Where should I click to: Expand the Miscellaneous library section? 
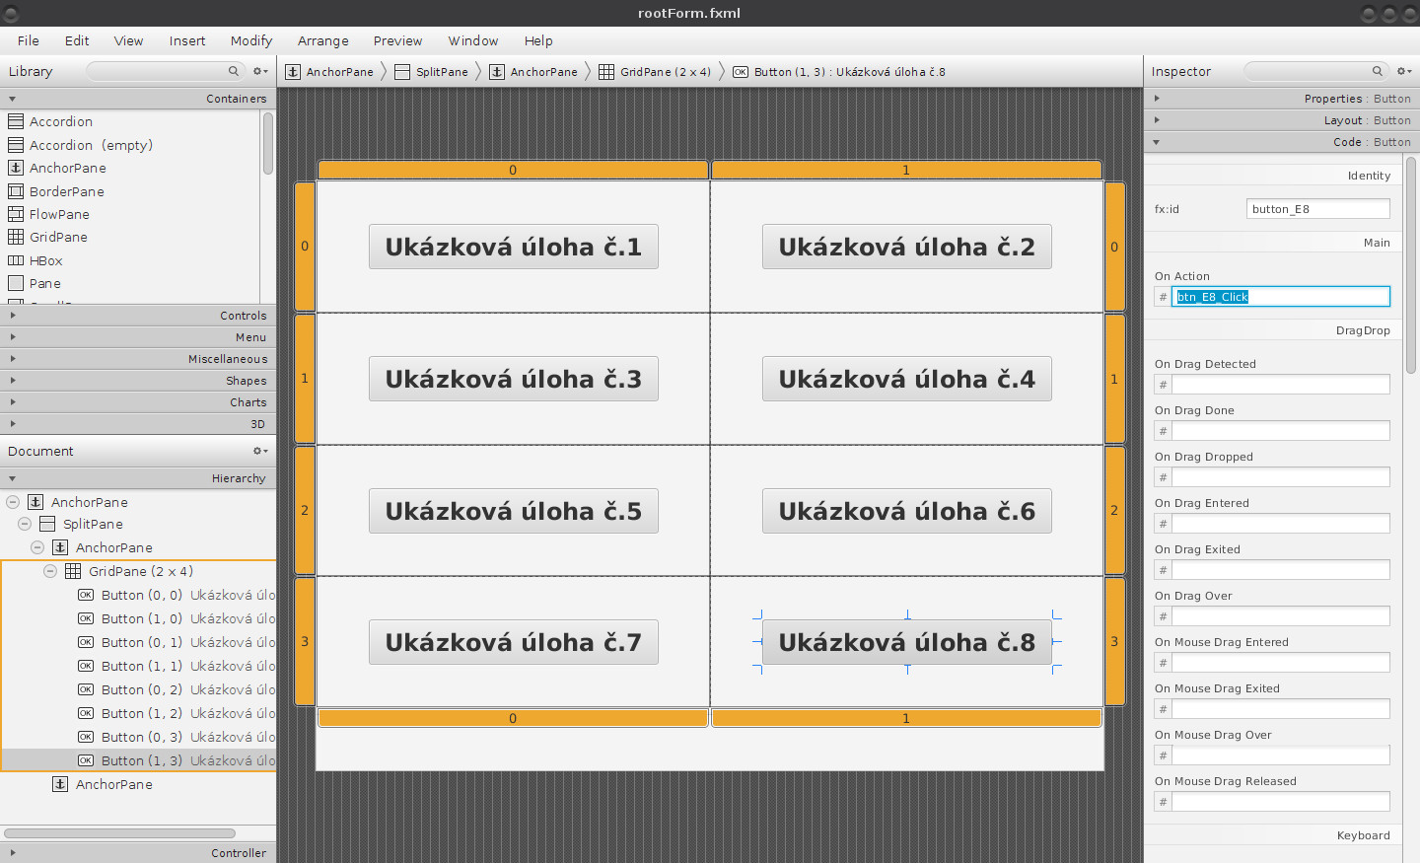137,359
